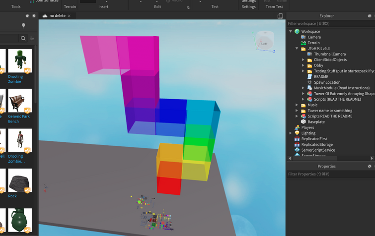Expand the Music folder

click(297, 105)
